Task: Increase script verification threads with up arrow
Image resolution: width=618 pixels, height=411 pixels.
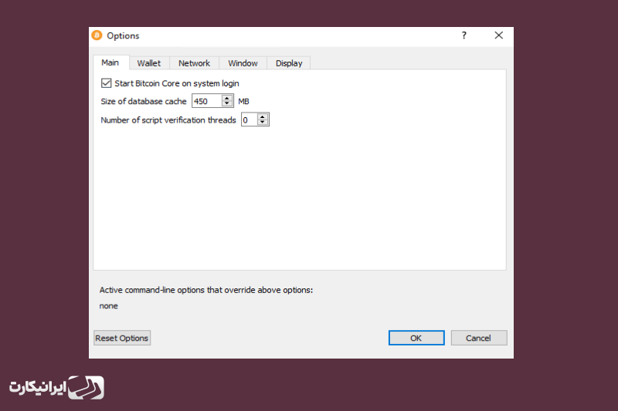Action: coord(263,116)
